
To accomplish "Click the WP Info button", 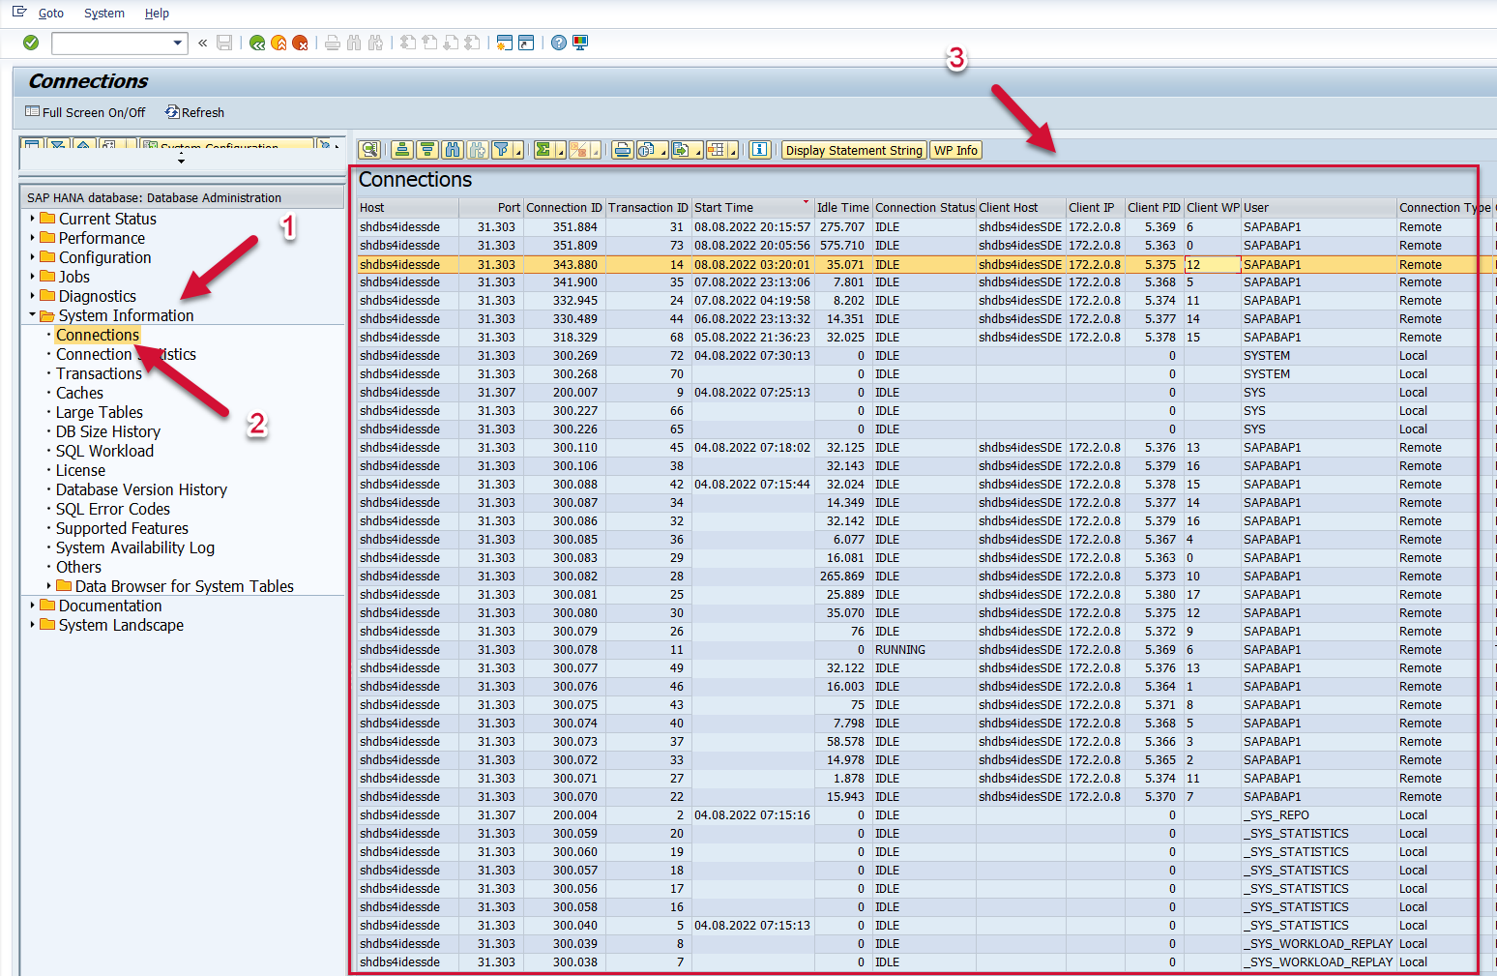I will tap(955, 150).
